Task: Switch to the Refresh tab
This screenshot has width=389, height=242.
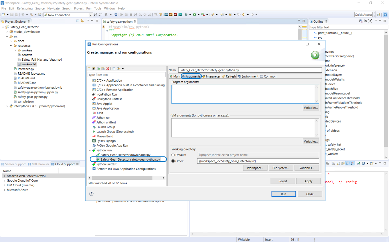Action: [x=229, y=76]
